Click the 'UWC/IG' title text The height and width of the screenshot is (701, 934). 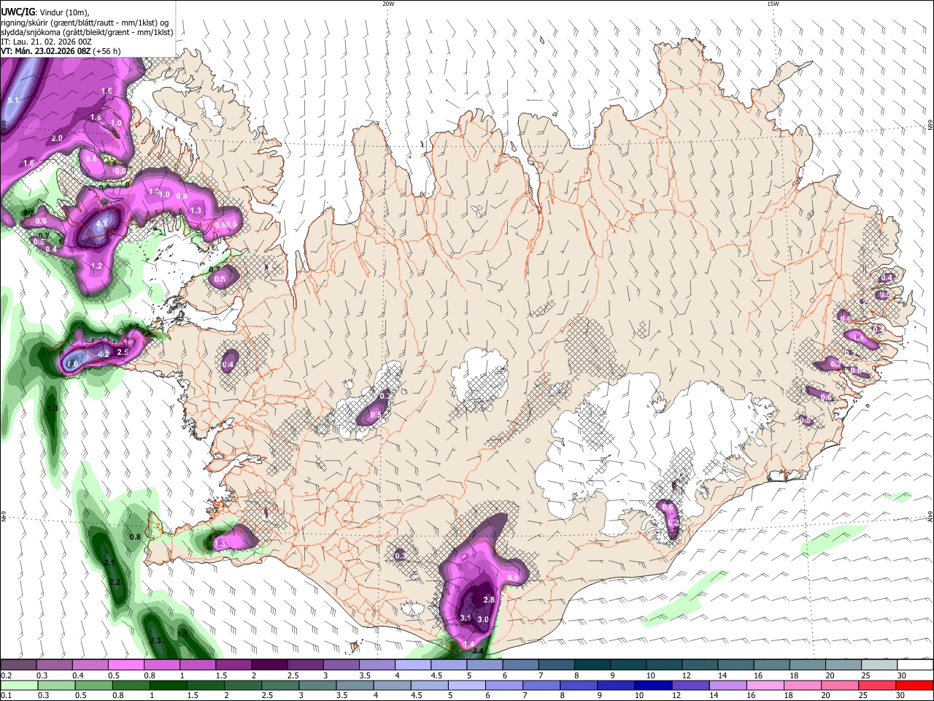pyautogui.click(x=17, y=12)
